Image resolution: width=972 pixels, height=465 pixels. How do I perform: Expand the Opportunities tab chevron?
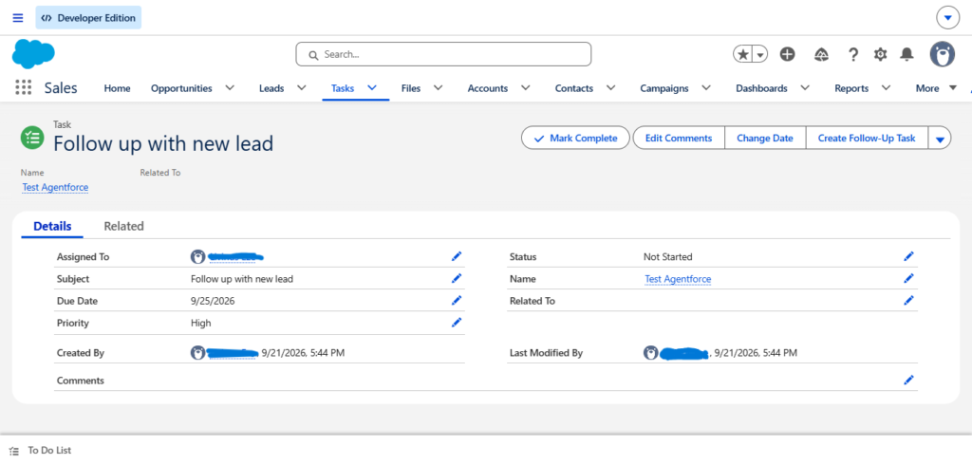[x=230, y=88]
